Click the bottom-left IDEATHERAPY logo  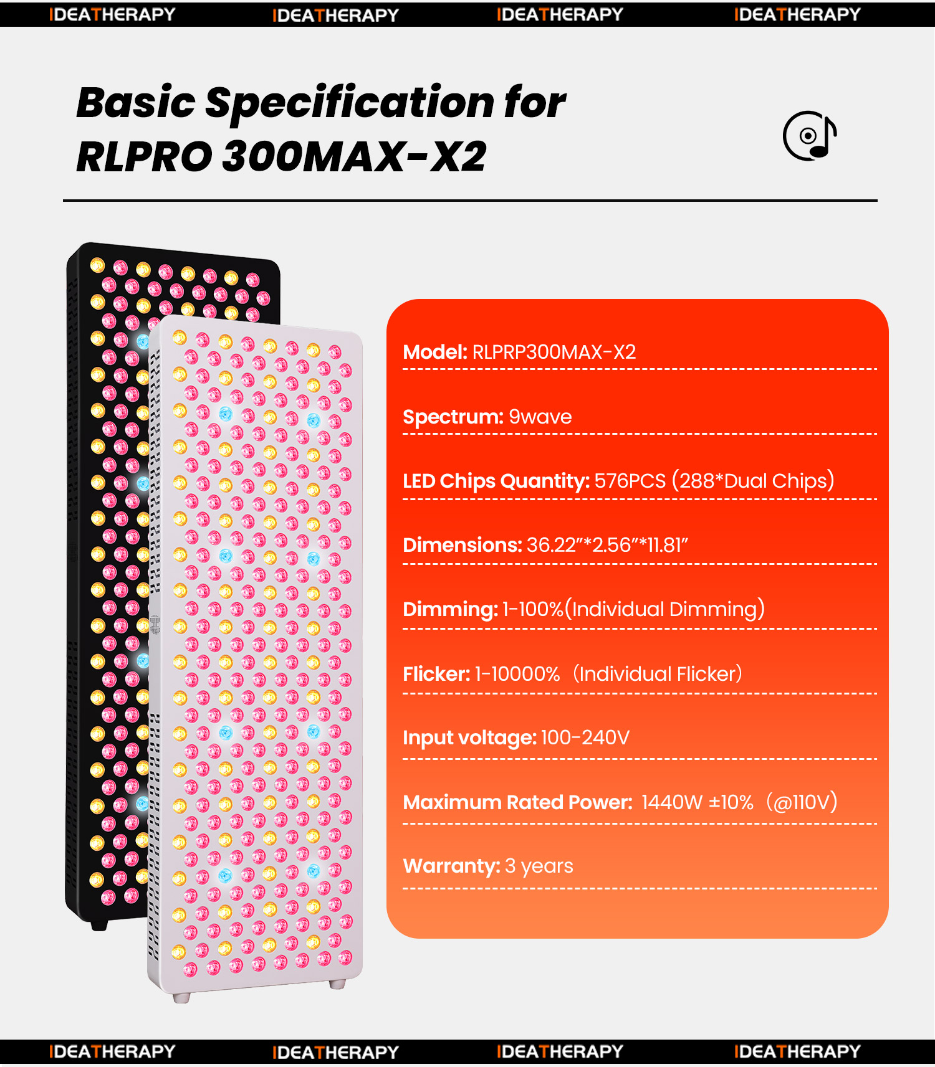(x=112, y=1051)
